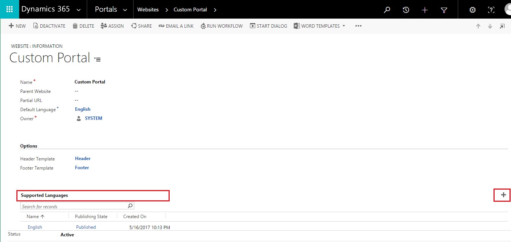This screenshot has height=242, width=511.
Task: Open recently viewed history icon
Action: pyautogui.click(x=406, y=10)
